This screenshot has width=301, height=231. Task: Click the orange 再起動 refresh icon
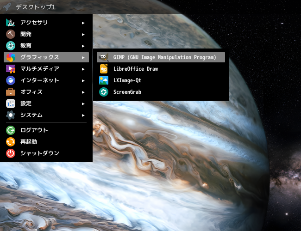tap(11, 142)
